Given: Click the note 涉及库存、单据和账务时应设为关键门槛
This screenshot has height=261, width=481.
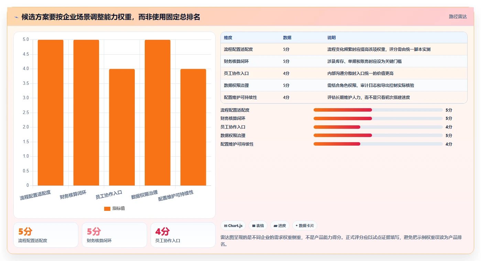Looking at the screenshot, I should 364,61.
